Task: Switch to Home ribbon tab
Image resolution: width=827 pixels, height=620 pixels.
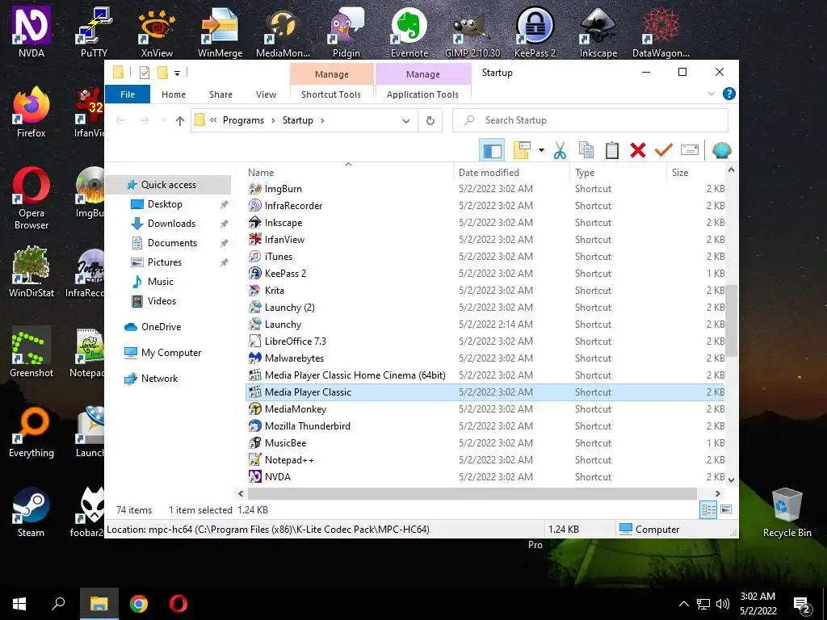Action: pos(174,94)
